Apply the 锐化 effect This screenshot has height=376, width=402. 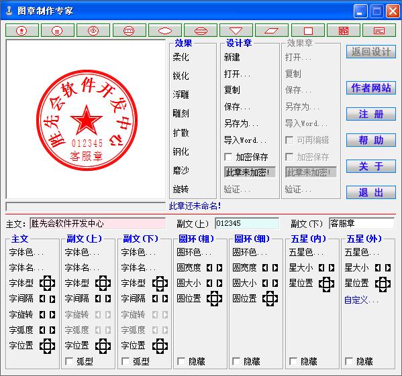point(181,76)
